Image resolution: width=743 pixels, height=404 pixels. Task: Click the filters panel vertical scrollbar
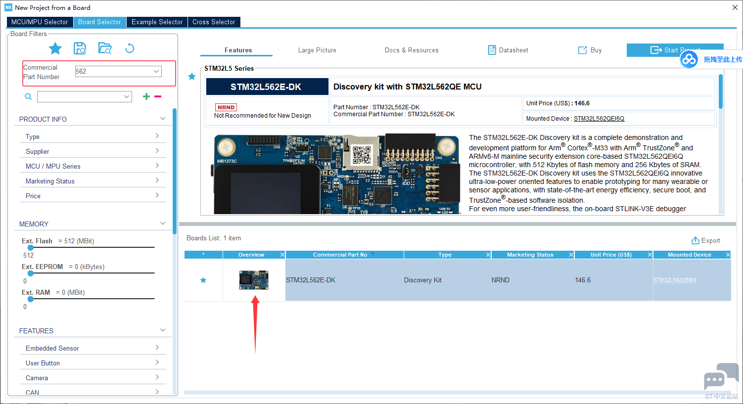click(175, 171)
